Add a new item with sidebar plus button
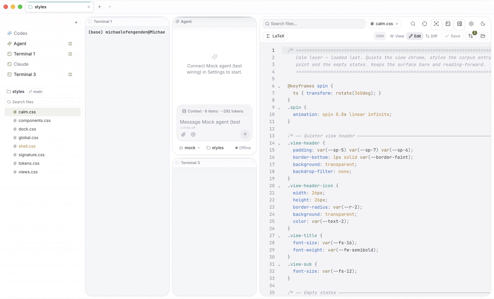 pos(76,22)
